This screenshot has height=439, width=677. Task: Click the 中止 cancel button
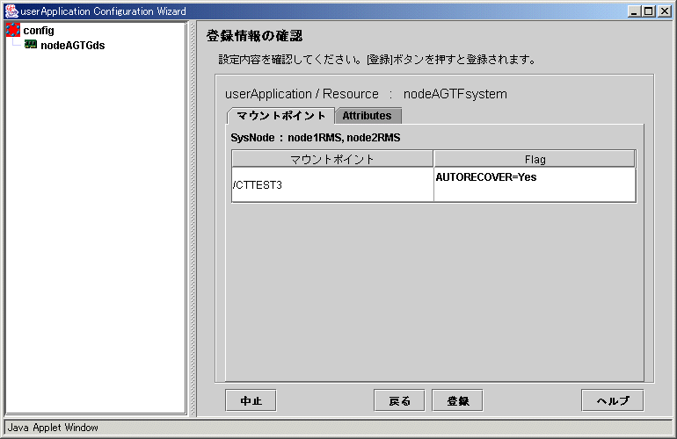click(x=251, y=400)
